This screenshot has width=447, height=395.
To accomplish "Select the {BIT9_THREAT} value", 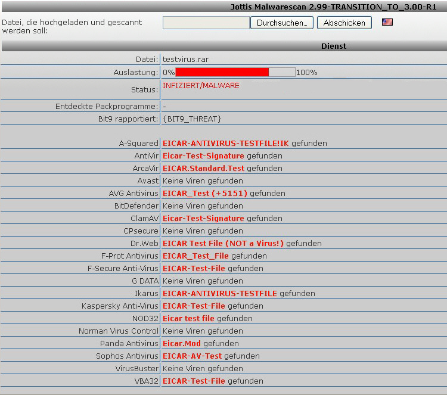I will (192, 119).
